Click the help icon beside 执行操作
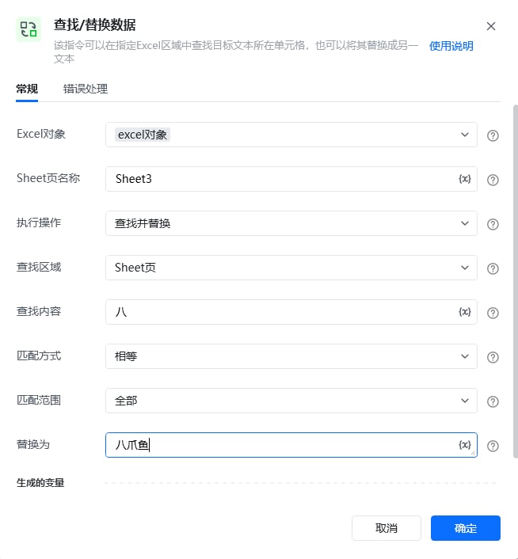 coord(493,224)
